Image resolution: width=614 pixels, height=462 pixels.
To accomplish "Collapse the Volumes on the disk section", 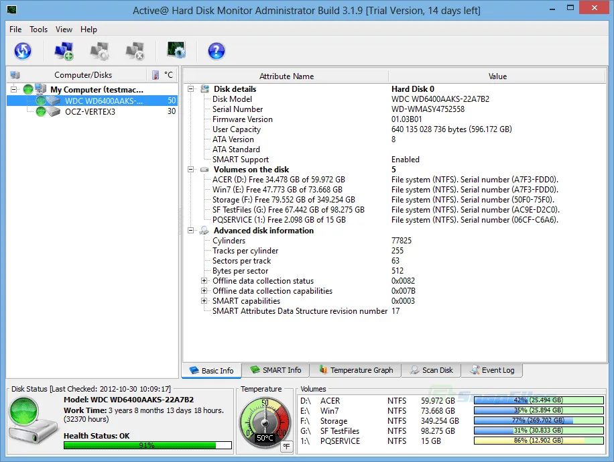I will pos(190,170).
